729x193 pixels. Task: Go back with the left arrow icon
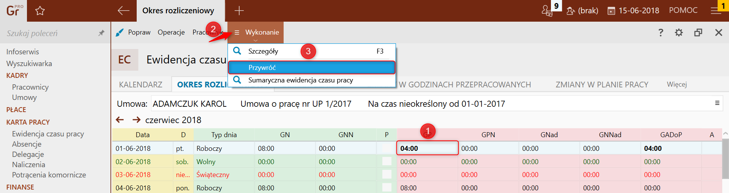123,11
